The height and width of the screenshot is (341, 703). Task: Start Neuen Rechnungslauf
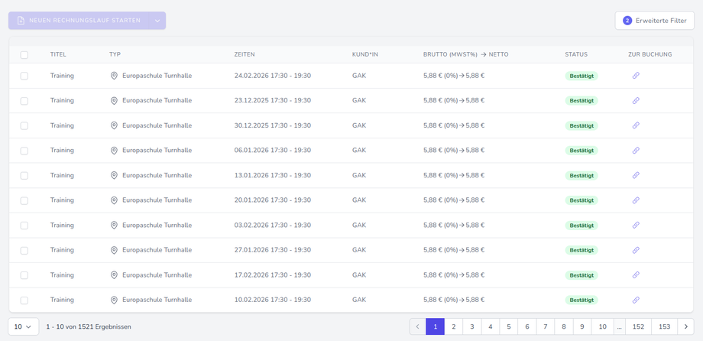[x=79, y=21]
